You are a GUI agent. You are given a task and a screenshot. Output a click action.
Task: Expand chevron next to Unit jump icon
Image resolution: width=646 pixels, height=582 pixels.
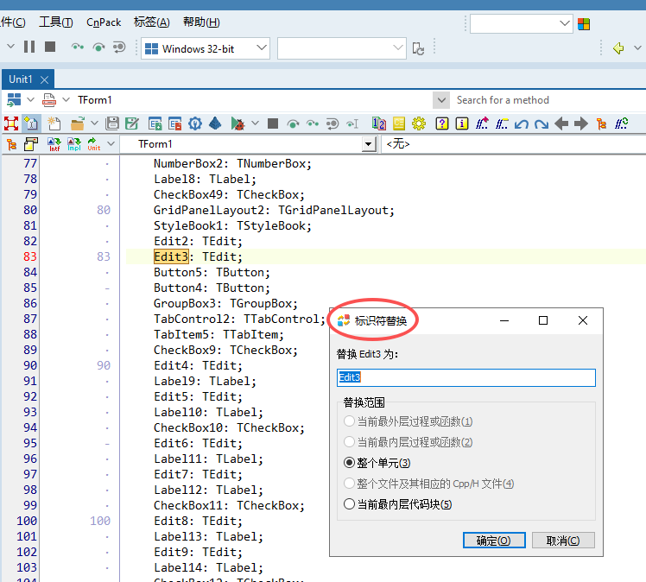click(111, 144)
